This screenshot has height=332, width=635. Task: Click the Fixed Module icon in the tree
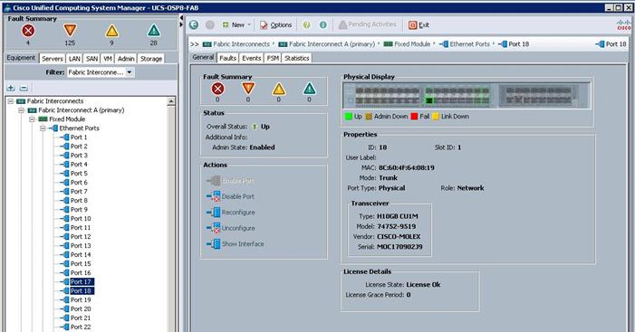43,119
